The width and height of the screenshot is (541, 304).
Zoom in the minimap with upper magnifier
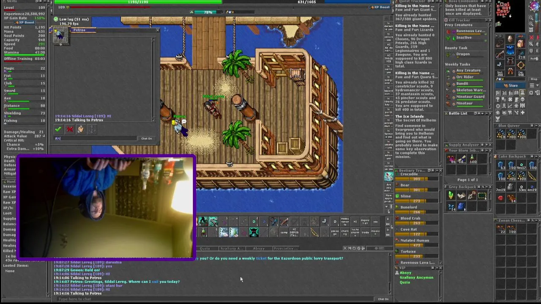click(531, 18)
